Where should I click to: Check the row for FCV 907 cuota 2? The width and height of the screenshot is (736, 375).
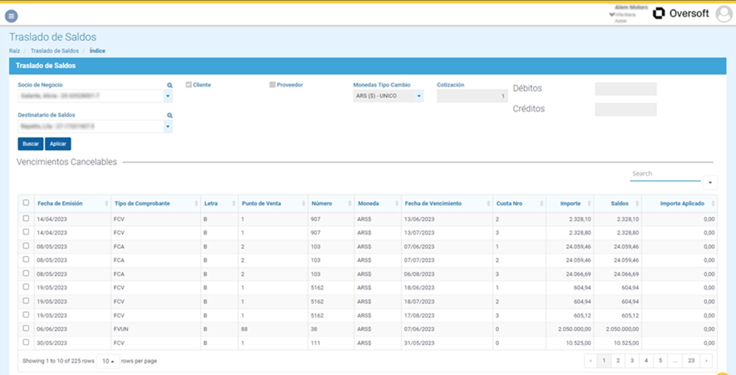[26, 218]
